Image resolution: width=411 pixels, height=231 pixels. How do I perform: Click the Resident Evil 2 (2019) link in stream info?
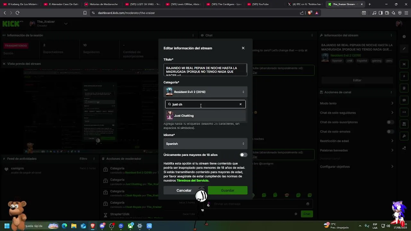(345, 56)
